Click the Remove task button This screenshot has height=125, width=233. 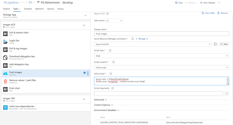point(222,13)
